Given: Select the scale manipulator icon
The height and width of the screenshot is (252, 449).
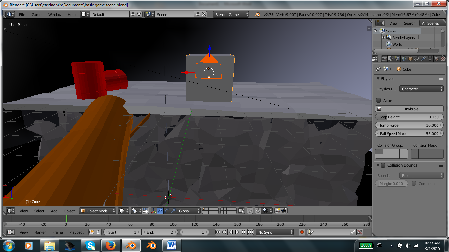Looking at the screenshot, I should [x=173, y=211].
